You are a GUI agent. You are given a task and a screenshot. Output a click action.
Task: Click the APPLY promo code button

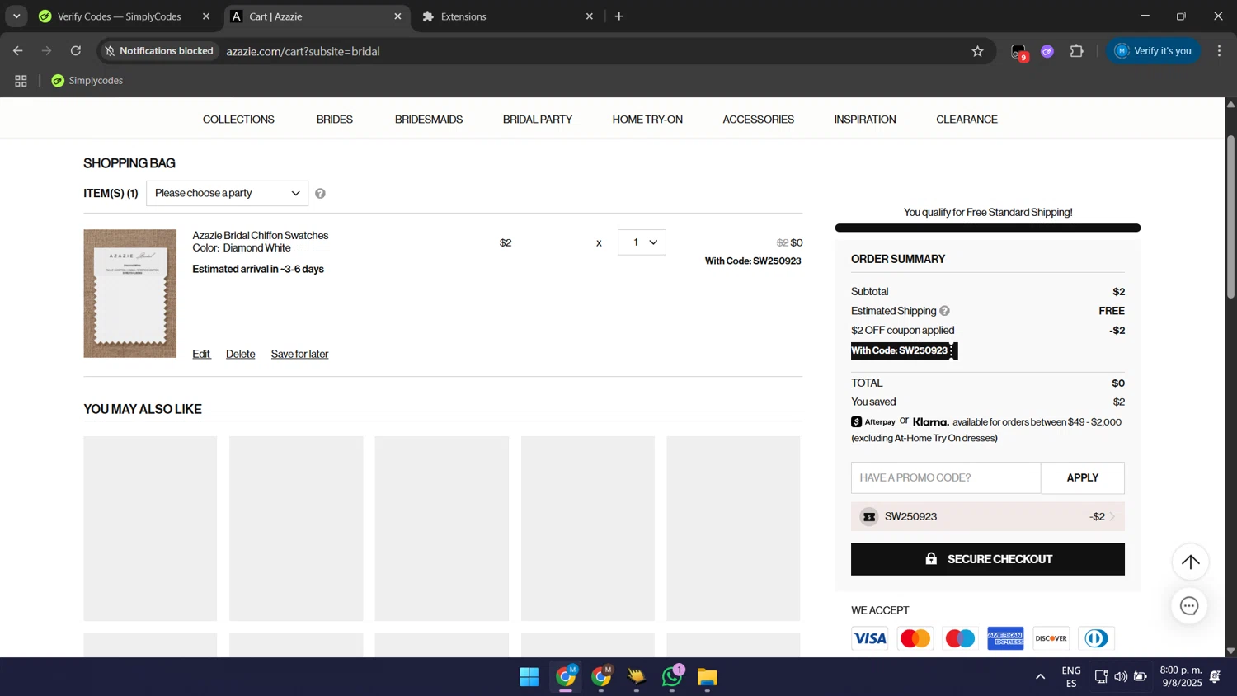click(1082, 478)
